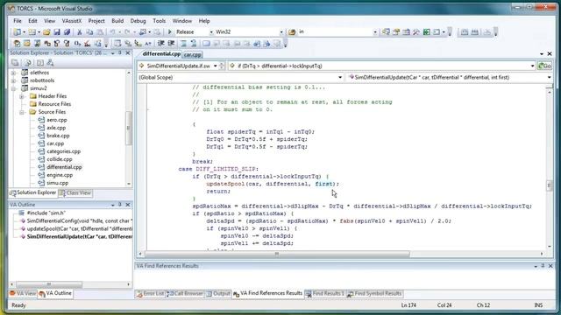Click the Undo arrow icon
This screenshot has height=315, width=561.
pyautogui.click(x=112, y=32)
